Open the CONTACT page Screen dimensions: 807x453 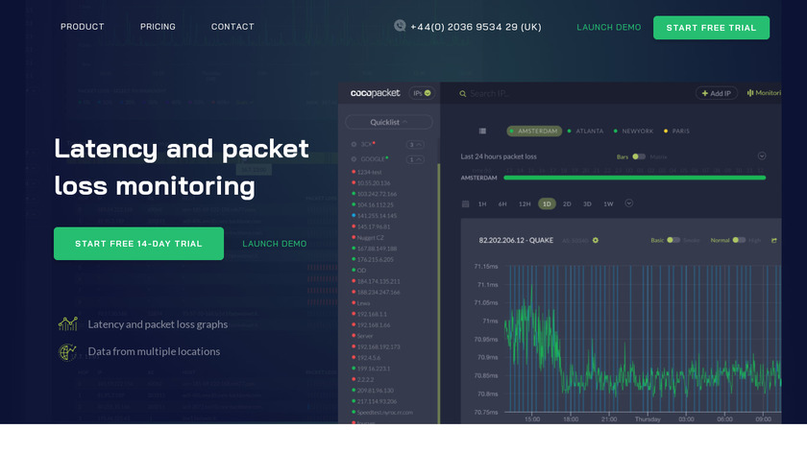click(232, 27)
